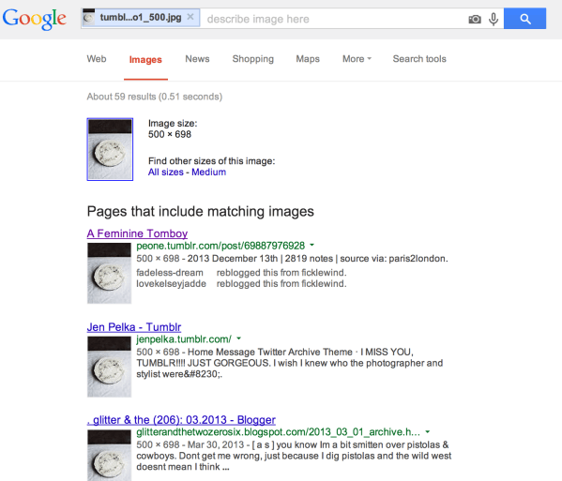Open the All sizes link
The image size is (562, 481).
(x=165, y=172)
